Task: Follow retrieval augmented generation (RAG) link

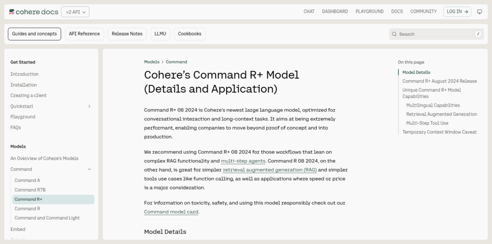Action: [x=270, y=170]
